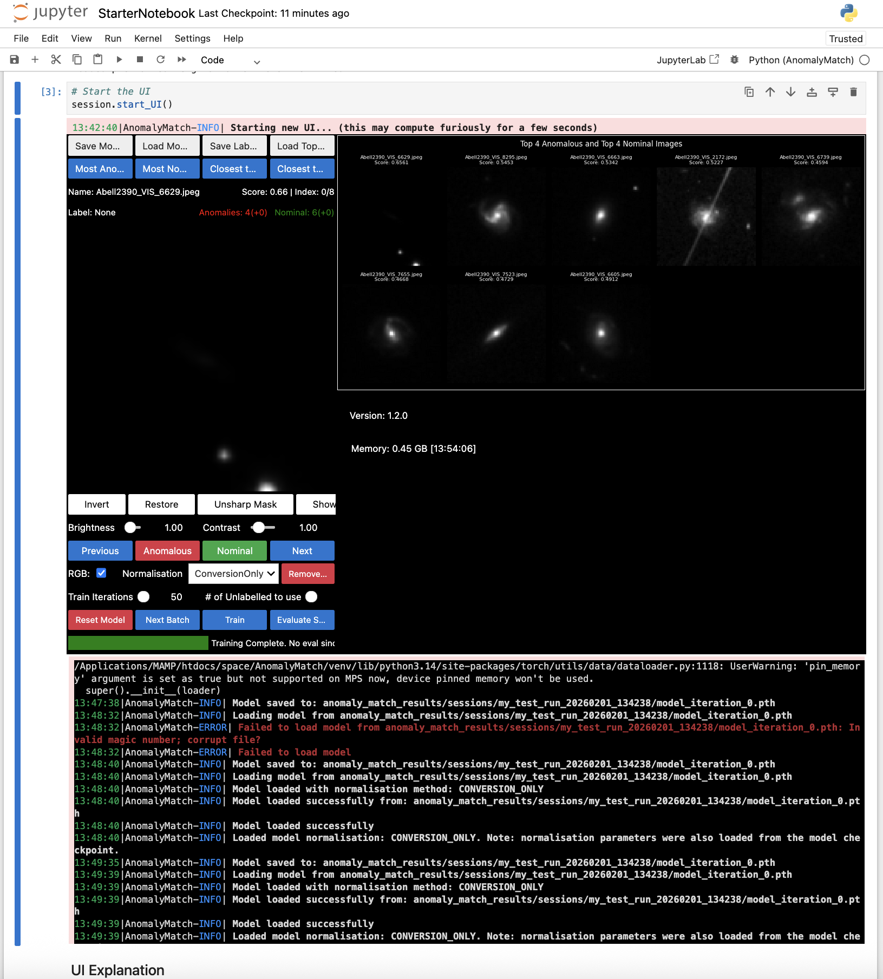
Task: Click the Reset Model button
Action: (100, 620)
